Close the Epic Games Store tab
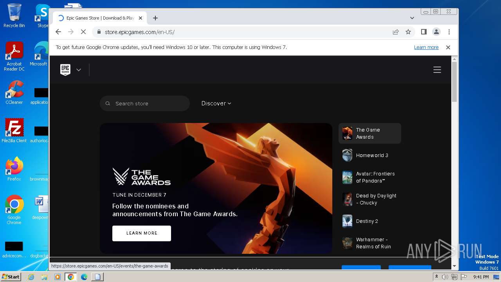The height and width of the screenshot is (282, 501). (x=141, y=18)
